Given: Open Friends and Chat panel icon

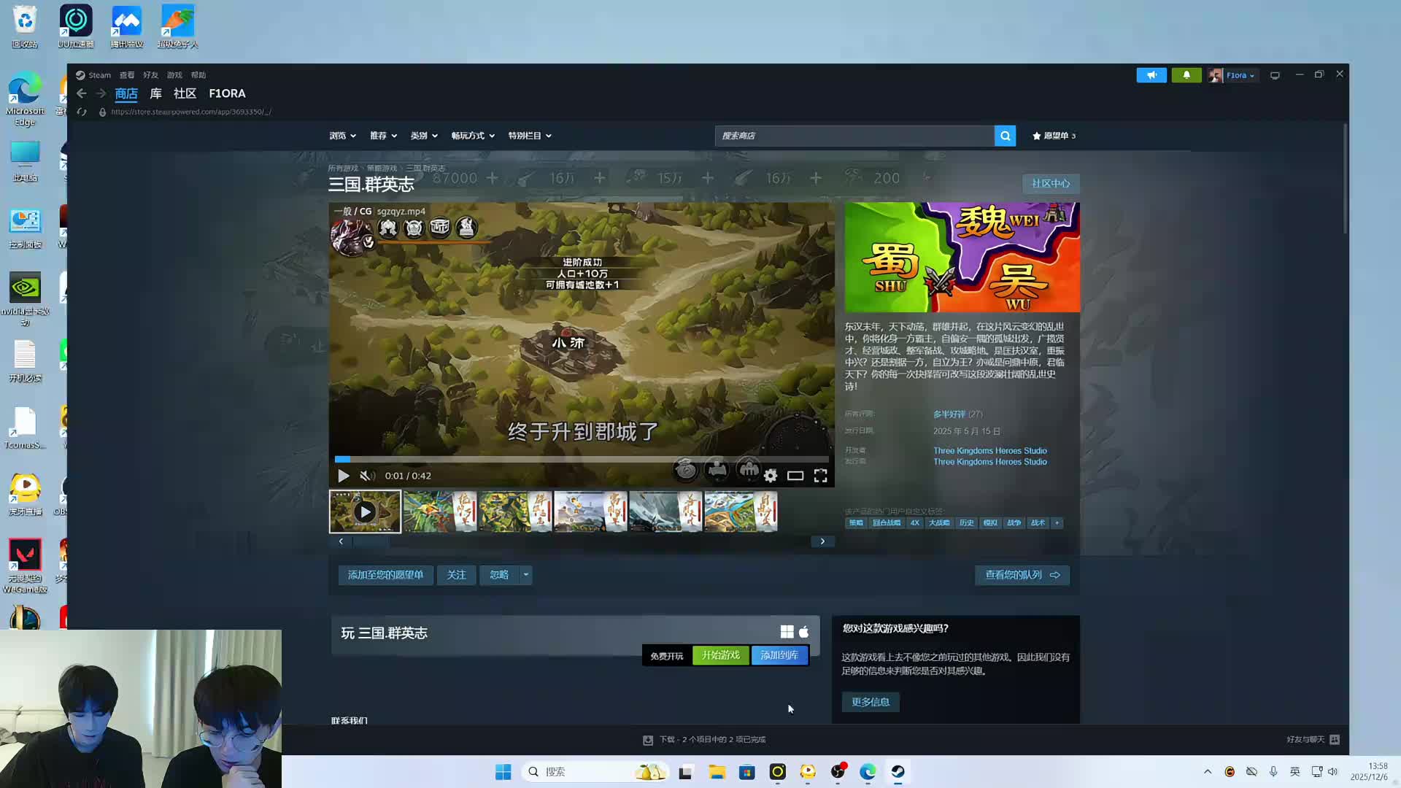Looking at the screenshot, I should [1335, 739].
